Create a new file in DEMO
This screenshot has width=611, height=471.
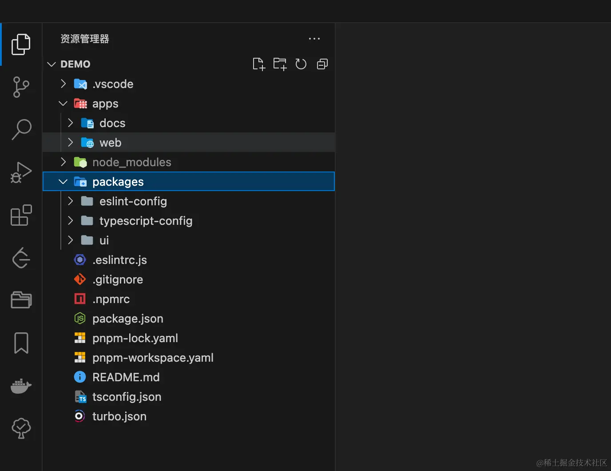point(258,64)
